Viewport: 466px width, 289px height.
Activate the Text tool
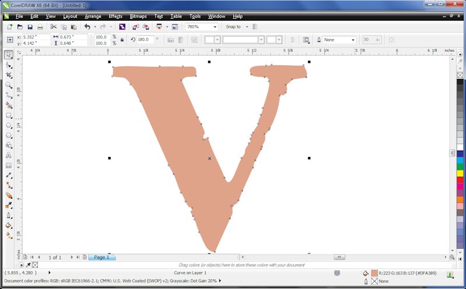coord(9,155)
